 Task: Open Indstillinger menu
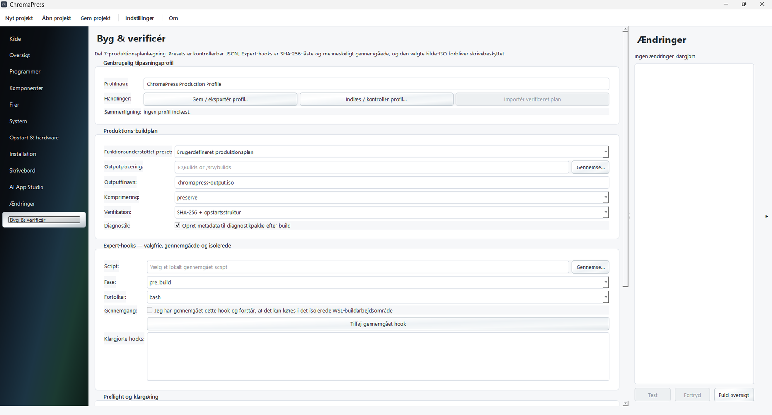pos(140,18)
